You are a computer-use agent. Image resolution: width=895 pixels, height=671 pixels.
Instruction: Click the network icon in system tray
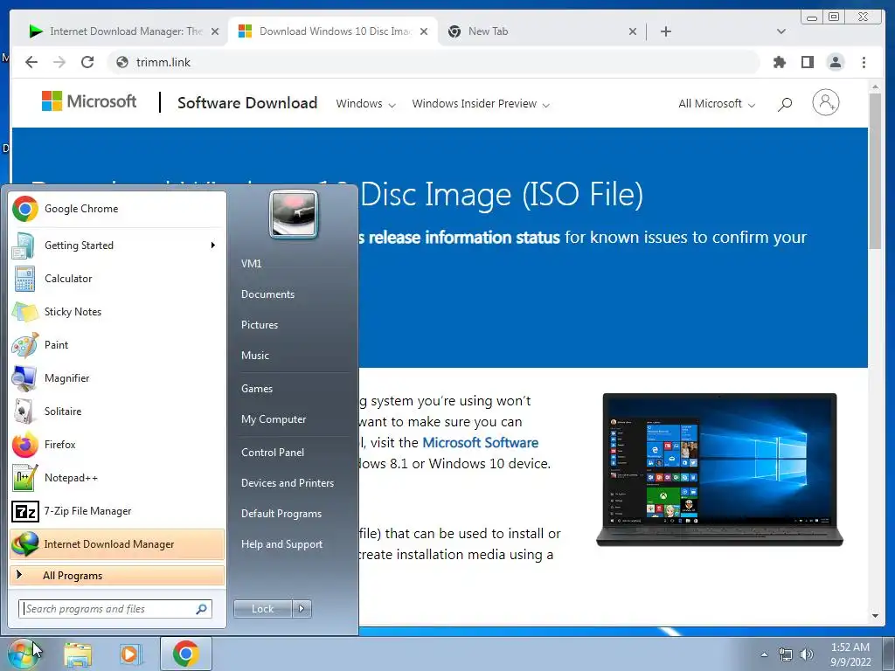click(x=786, y=654)
